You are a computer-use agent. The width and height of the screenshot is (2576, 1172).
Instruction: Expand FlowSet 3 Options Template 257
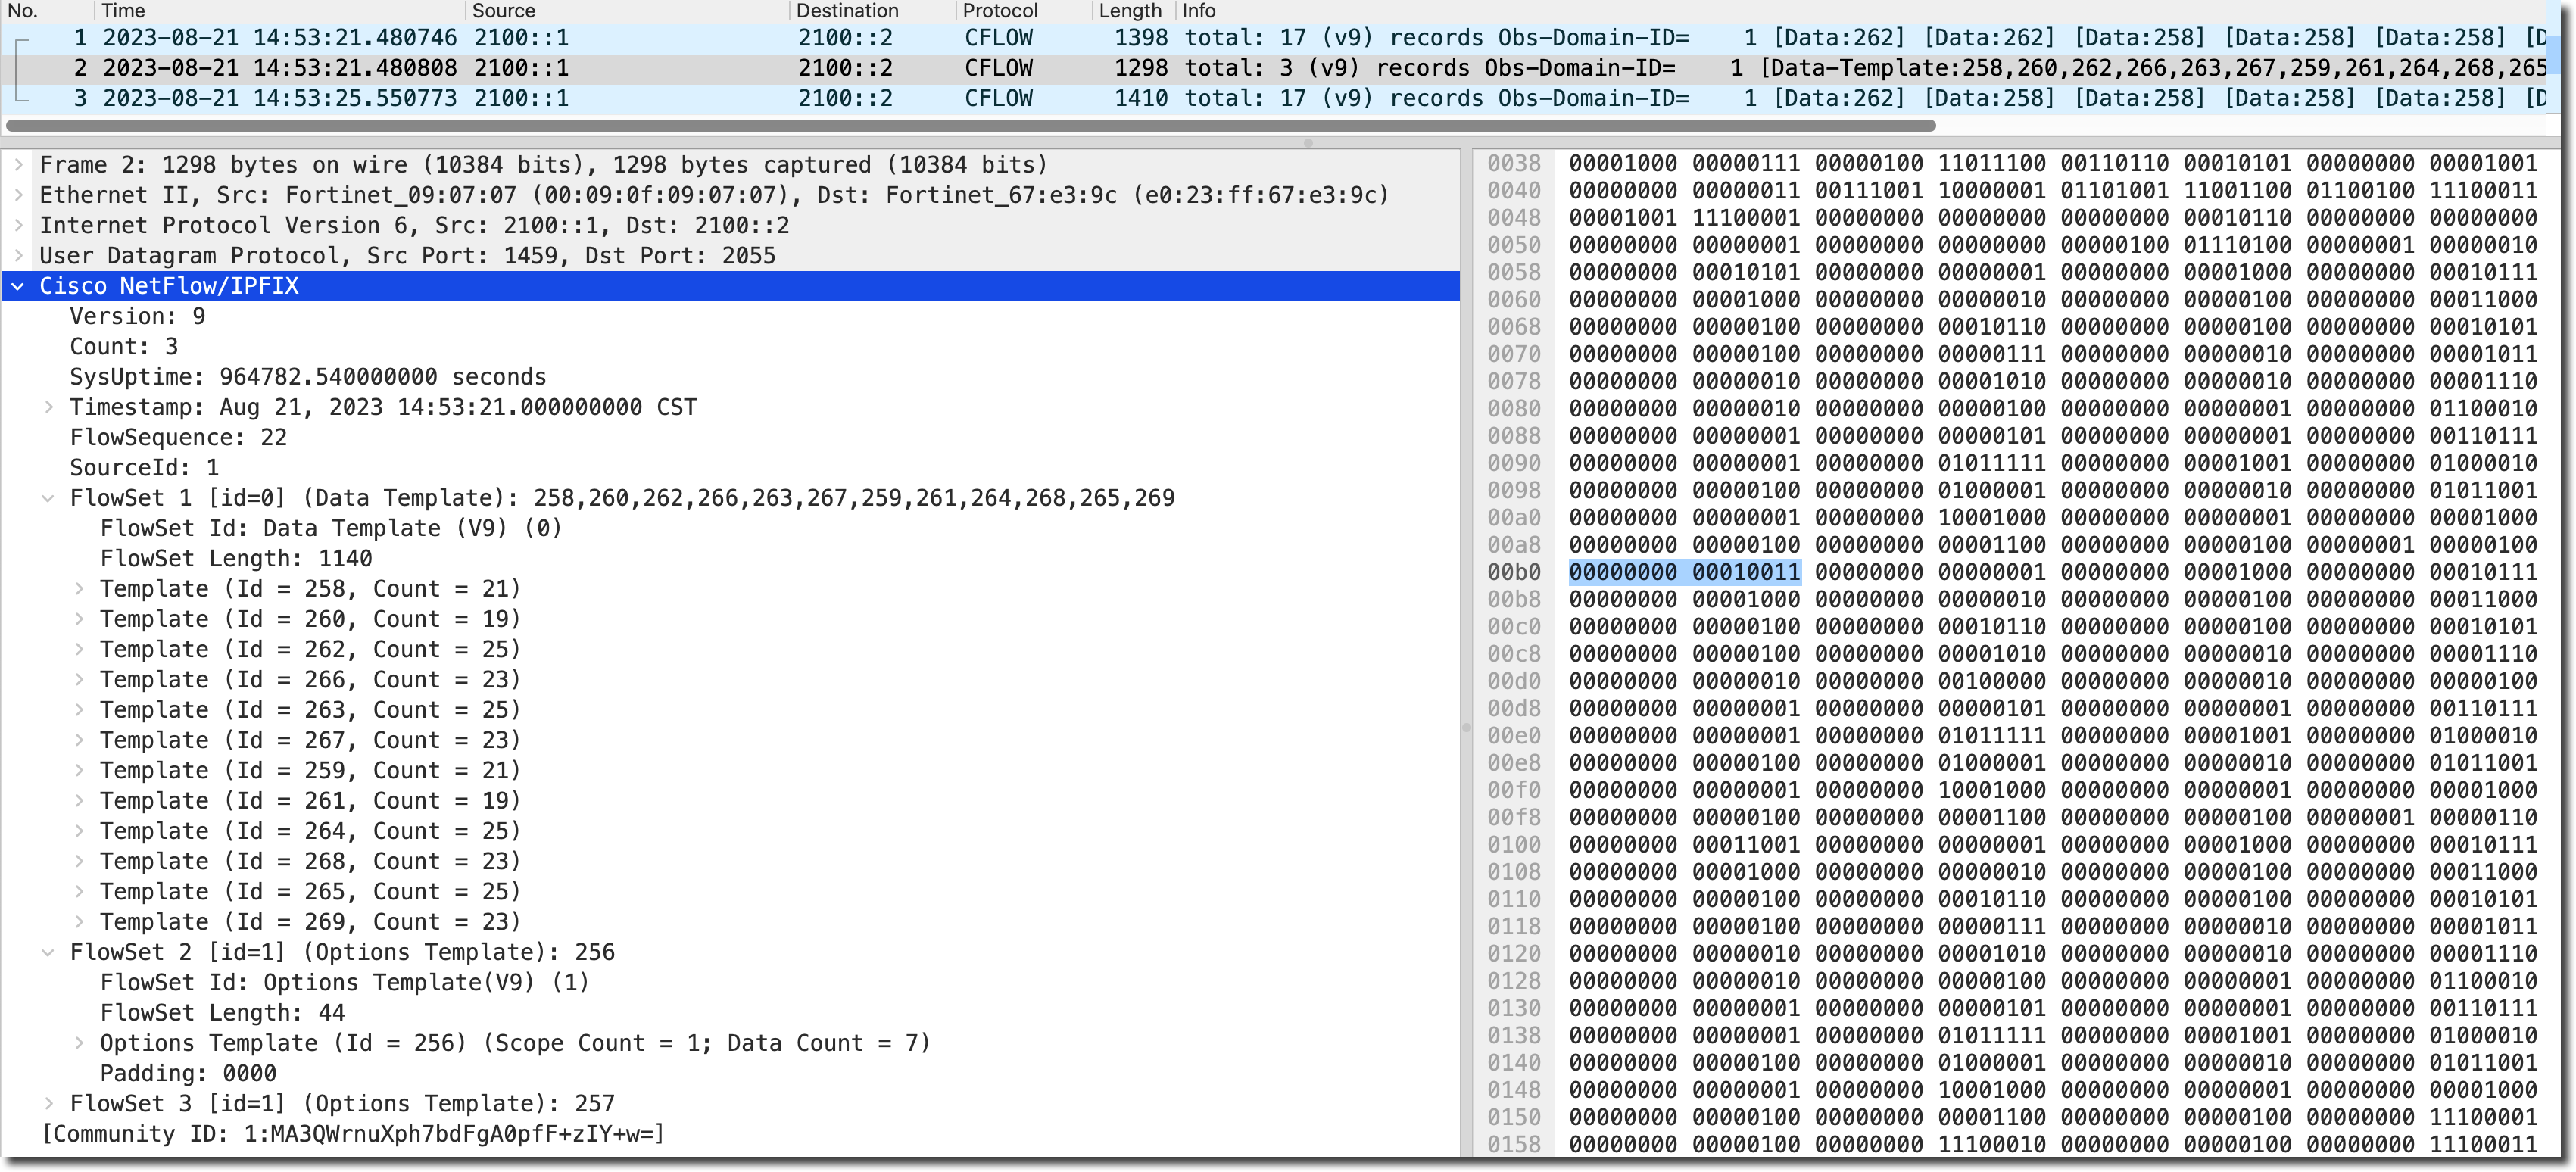click(48, 1104)
